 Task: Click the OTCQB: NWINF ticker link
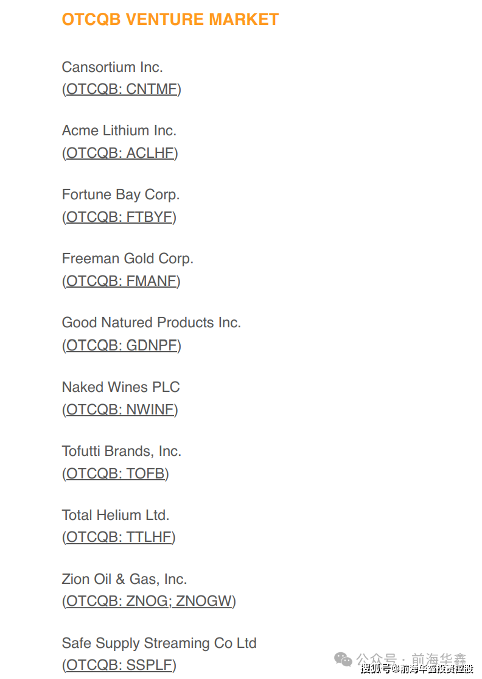[x=120, y=410]
